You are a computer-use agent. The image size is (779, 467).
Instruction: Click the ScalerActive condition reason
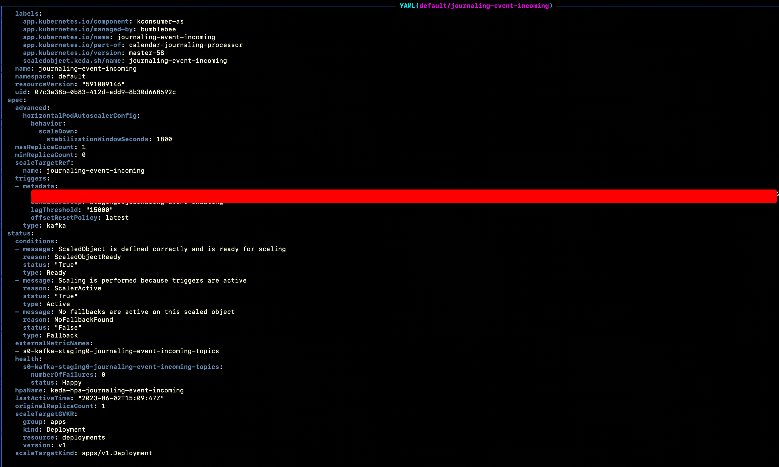(77, 288)
